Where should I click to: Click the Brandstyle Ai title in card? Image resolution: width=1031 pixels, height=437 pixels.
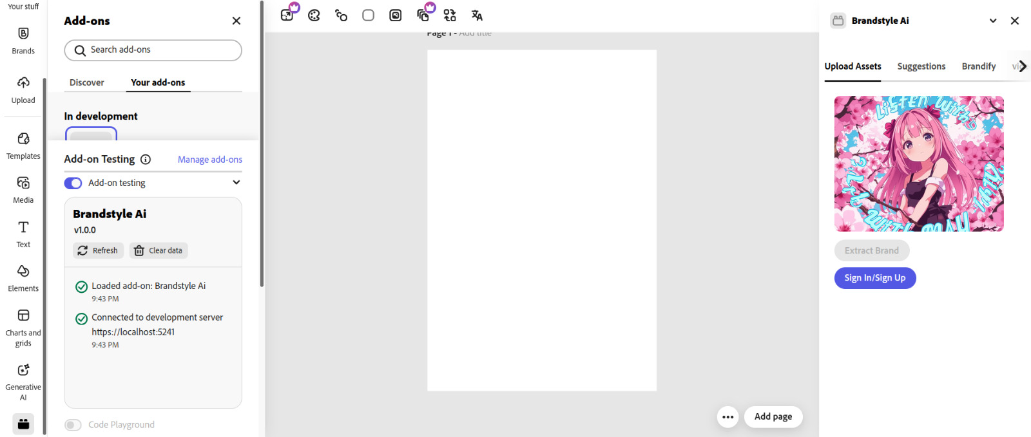(110, 214)
